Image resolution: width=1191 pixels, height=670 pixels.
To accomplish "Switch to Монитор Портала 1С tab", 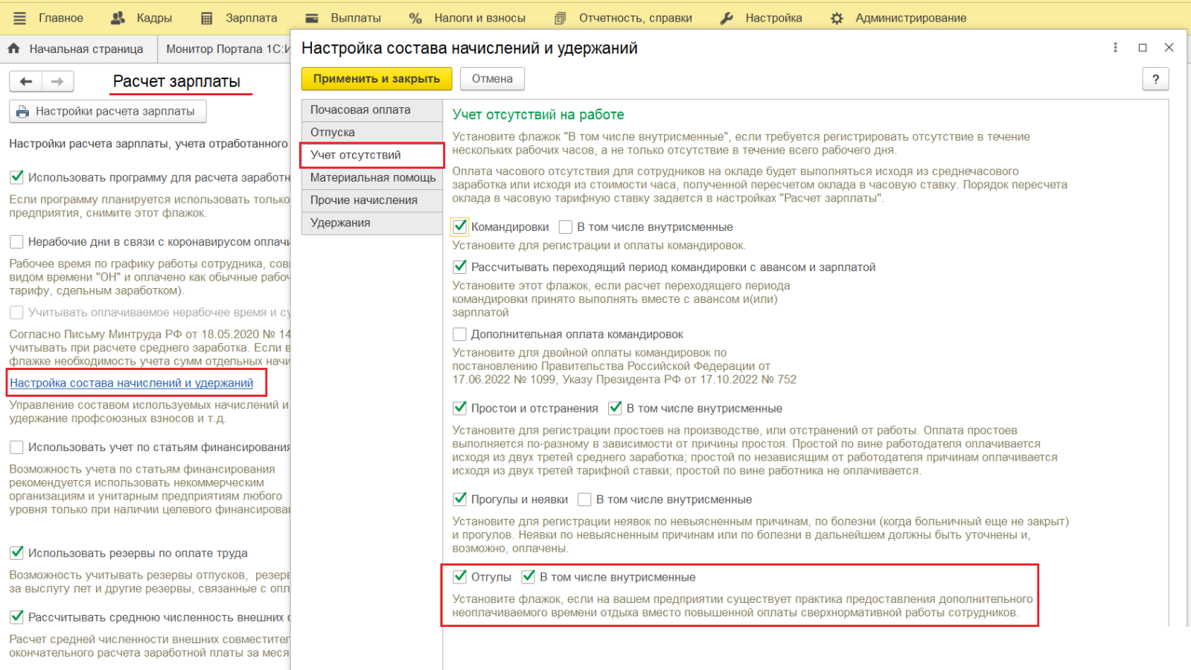I will pyautogui.click(x=227, y=49).
